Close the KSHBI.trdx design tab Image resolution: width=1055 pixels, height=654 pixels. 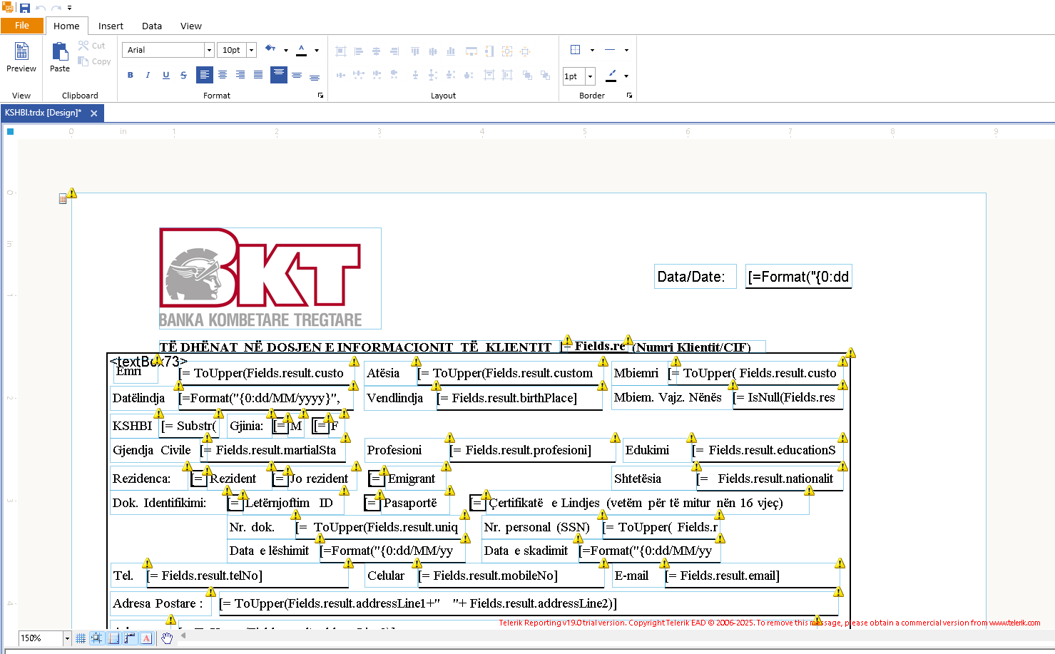94,113
